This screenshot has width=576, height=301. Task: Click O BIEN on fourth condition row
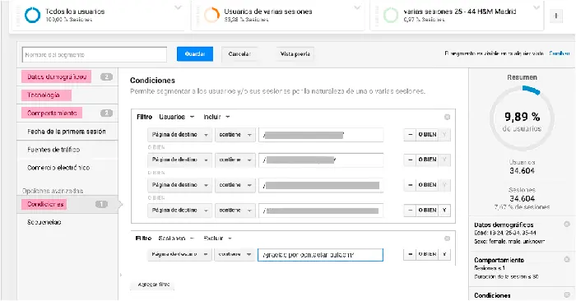click(427, 211)
